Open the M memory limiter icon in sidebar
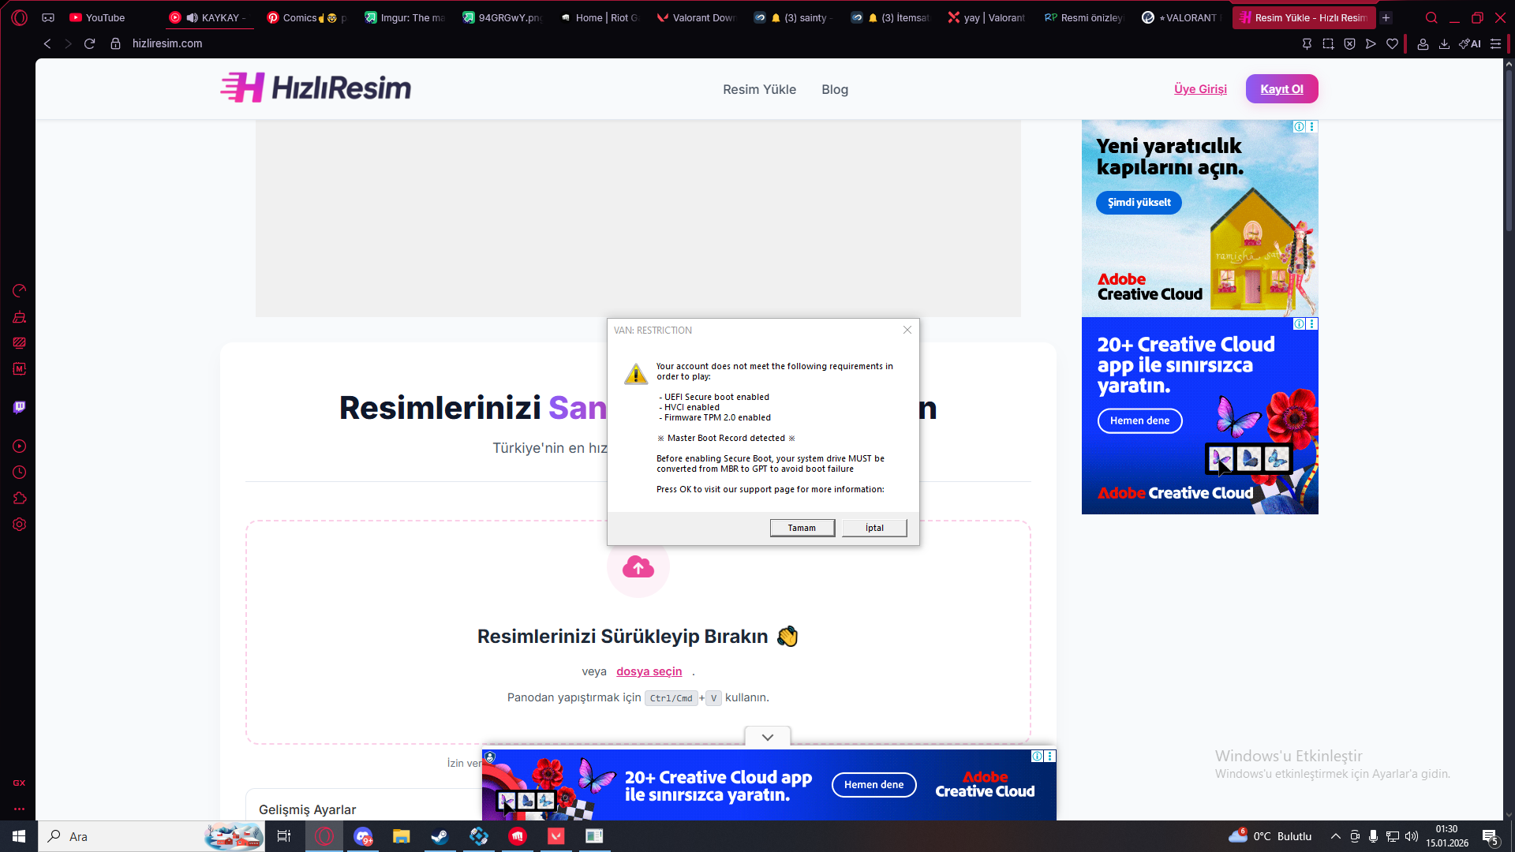The width and height of the screenshot is (1515, 852). pyautogui.click(x=20, y=369)
